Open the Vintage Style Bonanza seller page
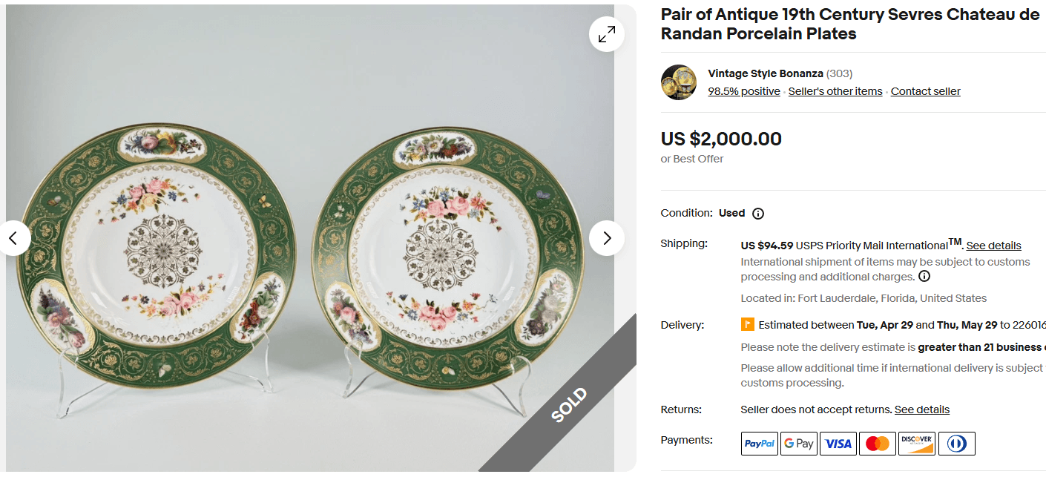This screenshot has width=1046, height=477. (766, 73)
